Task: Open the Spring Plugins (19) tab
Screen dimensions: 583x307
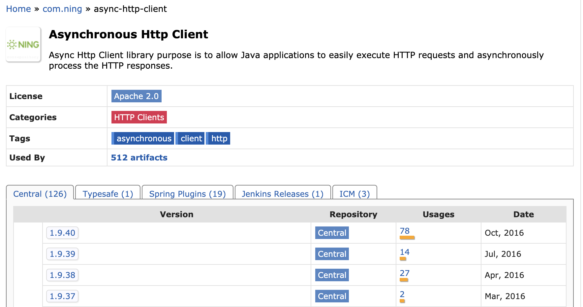Action: [x=187, y=194]
